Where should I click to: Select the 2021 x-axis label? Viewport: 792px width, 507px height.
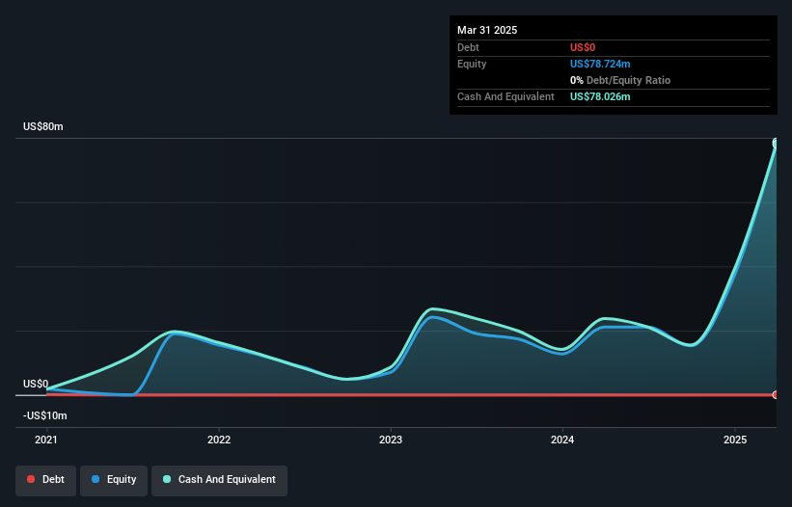coord(46,440)
